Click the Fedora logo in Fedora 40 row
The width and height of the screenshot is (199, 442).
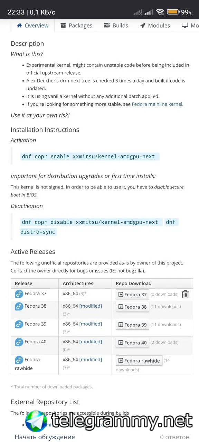coord(19,342)
